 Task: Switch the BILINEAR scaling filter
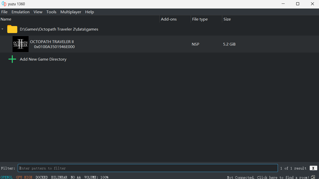59,177
